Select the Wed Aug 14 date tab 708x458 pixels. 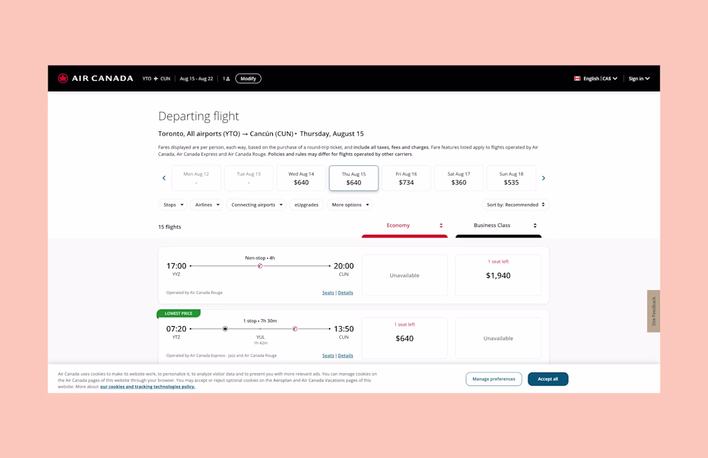click(x=301, y=178)
